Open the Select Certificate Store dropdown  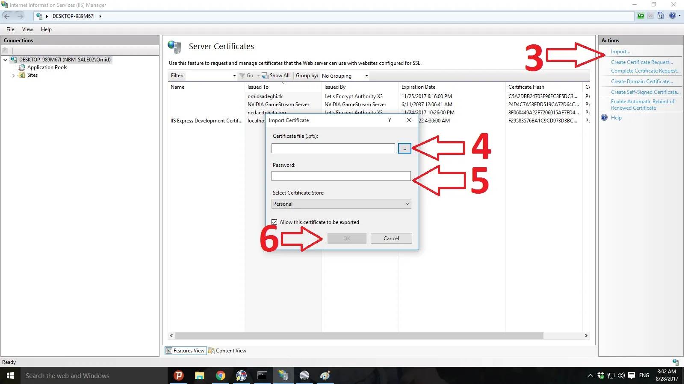click(341, 204)
